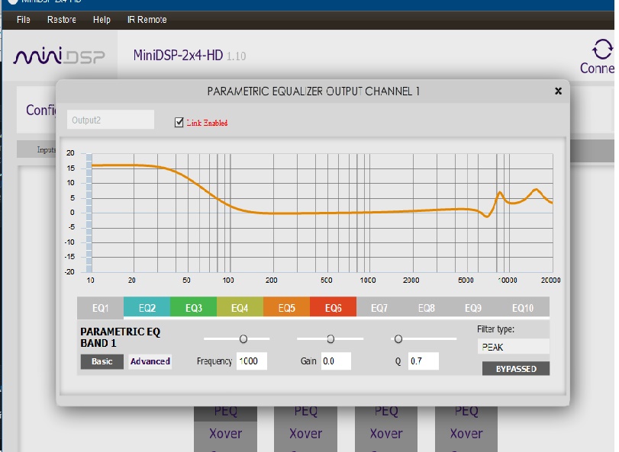Click the 'PARAMETRIC EQ BAND 1' label
This screenshot has height=452, width=619.
[121, 338]
